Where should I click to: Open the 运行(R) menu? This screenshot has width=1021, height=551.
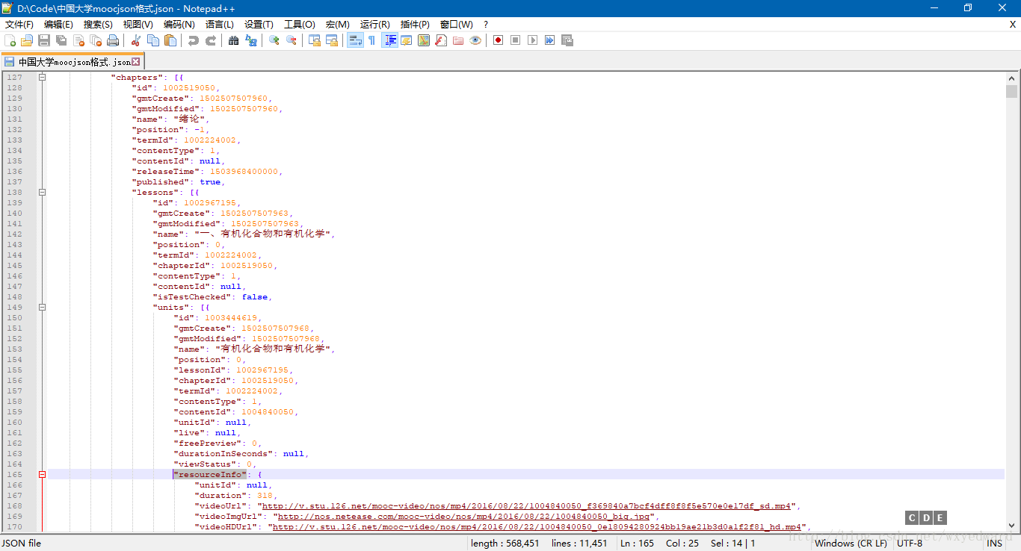(x=374, y=25)
